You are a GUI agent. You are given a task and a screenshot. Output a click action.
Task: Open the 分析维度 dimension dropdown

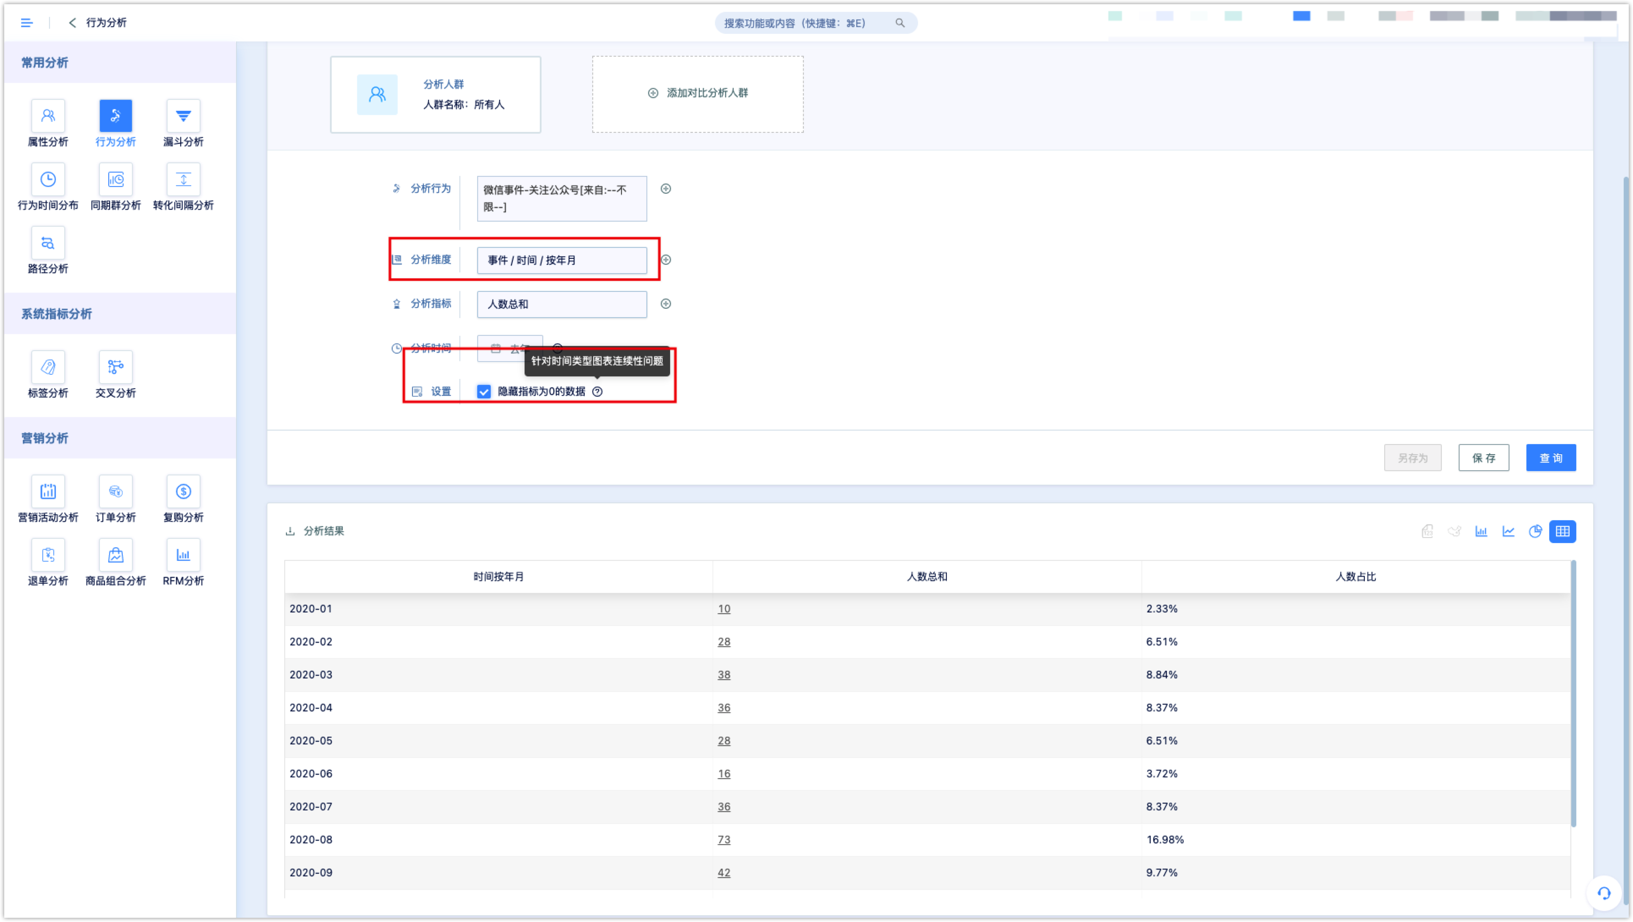tap(562, 260)
